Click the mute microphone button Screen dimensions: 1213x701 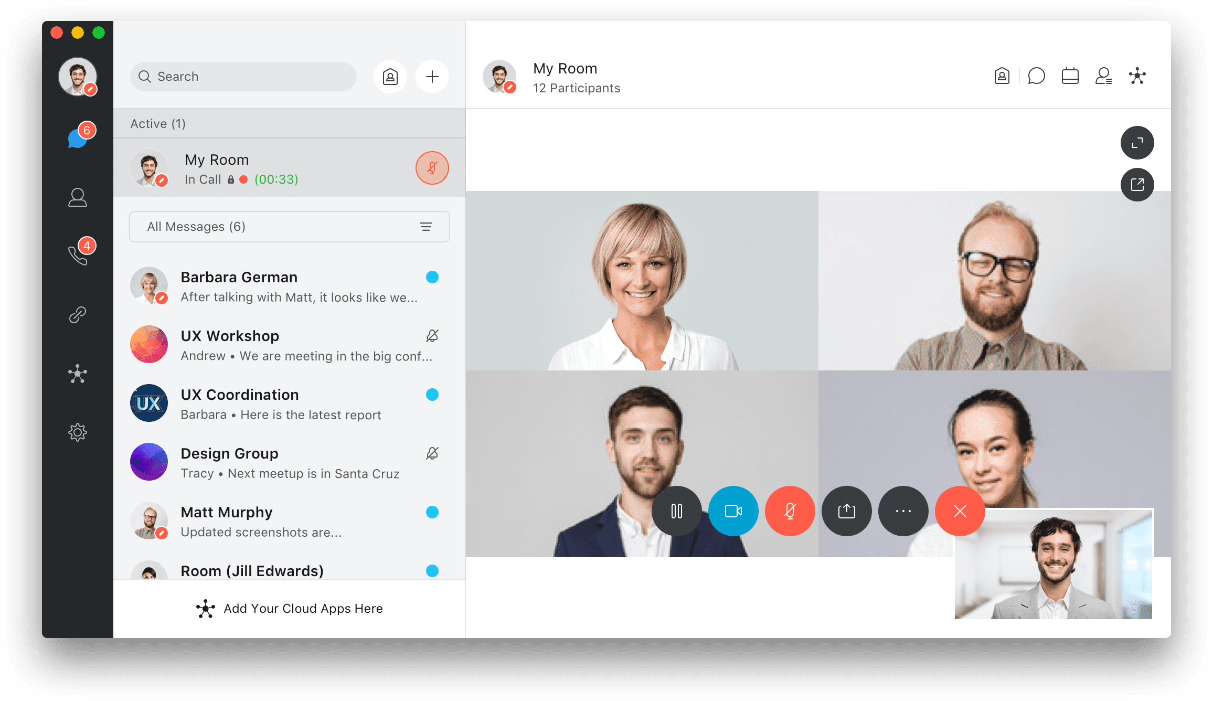[x=790, y=511]
